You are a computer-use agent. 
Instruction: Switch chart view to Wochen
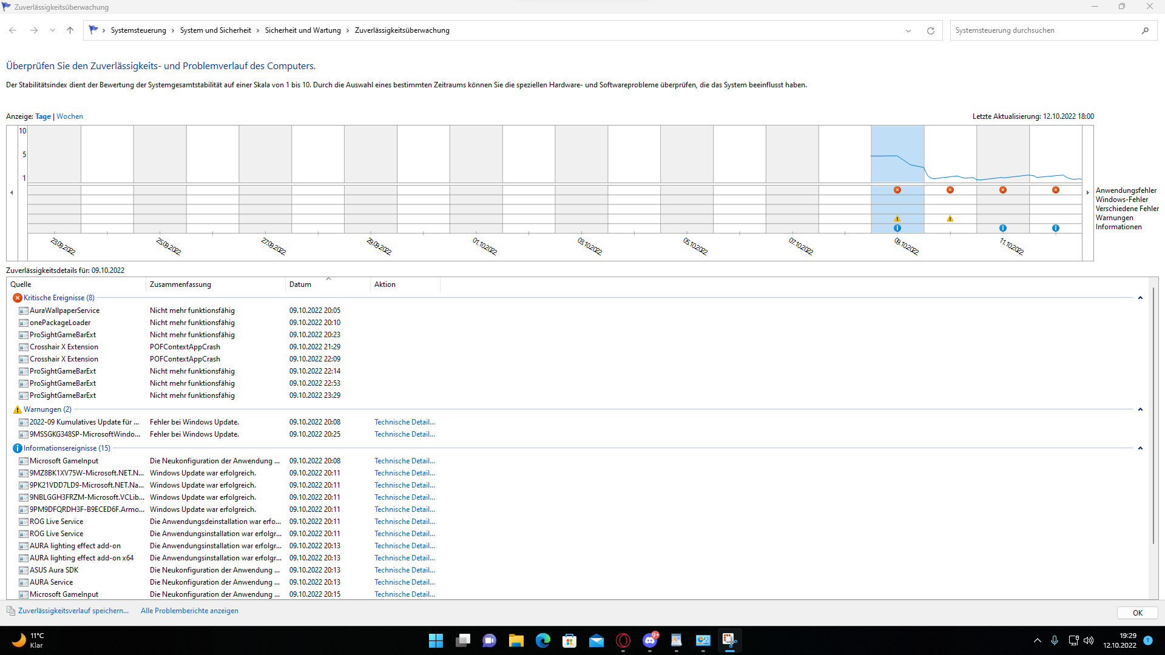click(70, 116)
